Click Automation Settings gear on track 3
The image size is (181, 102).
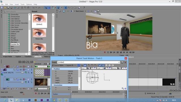coord(24,79)
